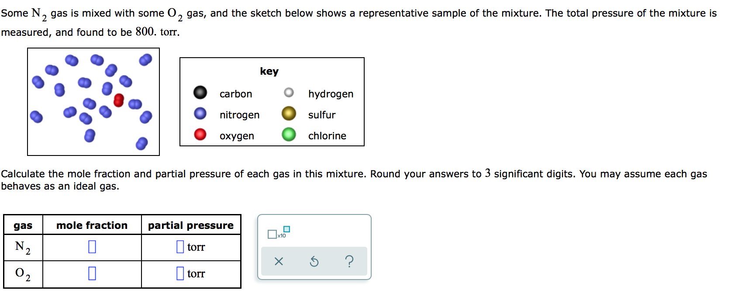This screenshot has width=752, height=304.
Task: Select the key panel header labeled key
Action: [x=269, y=72]
